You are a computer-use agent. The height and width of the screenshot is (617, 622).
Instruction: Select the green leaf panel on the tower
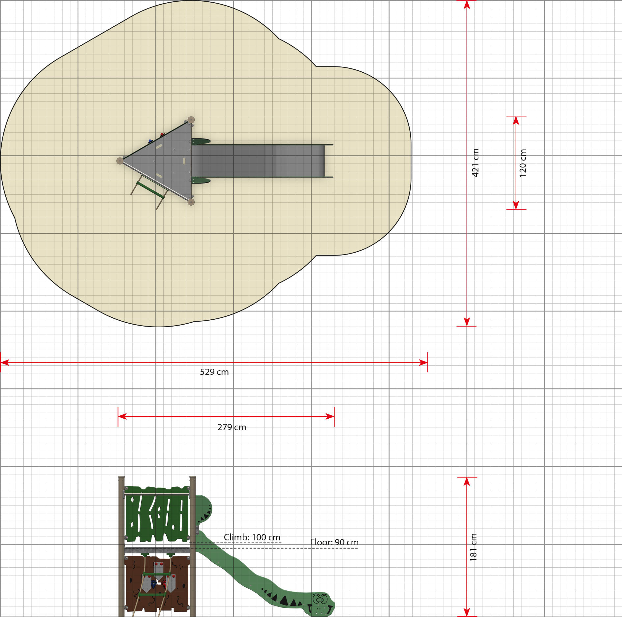(x=157, y=514)
